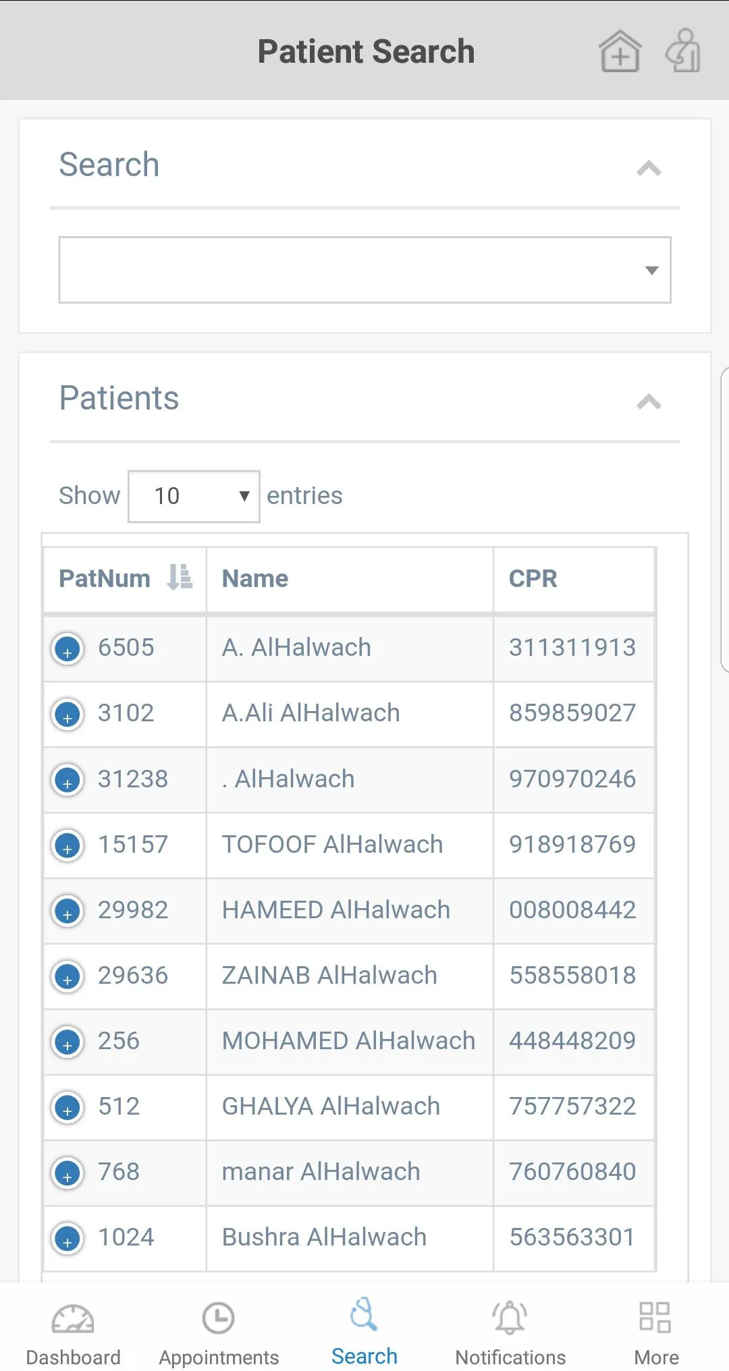This screenshot has width=729, height=1371.
Task: Open the Appointments tab
Action: point(219,1335)
